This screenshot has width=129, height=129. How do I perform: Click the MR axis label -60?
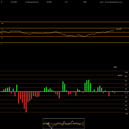[126, 106]
